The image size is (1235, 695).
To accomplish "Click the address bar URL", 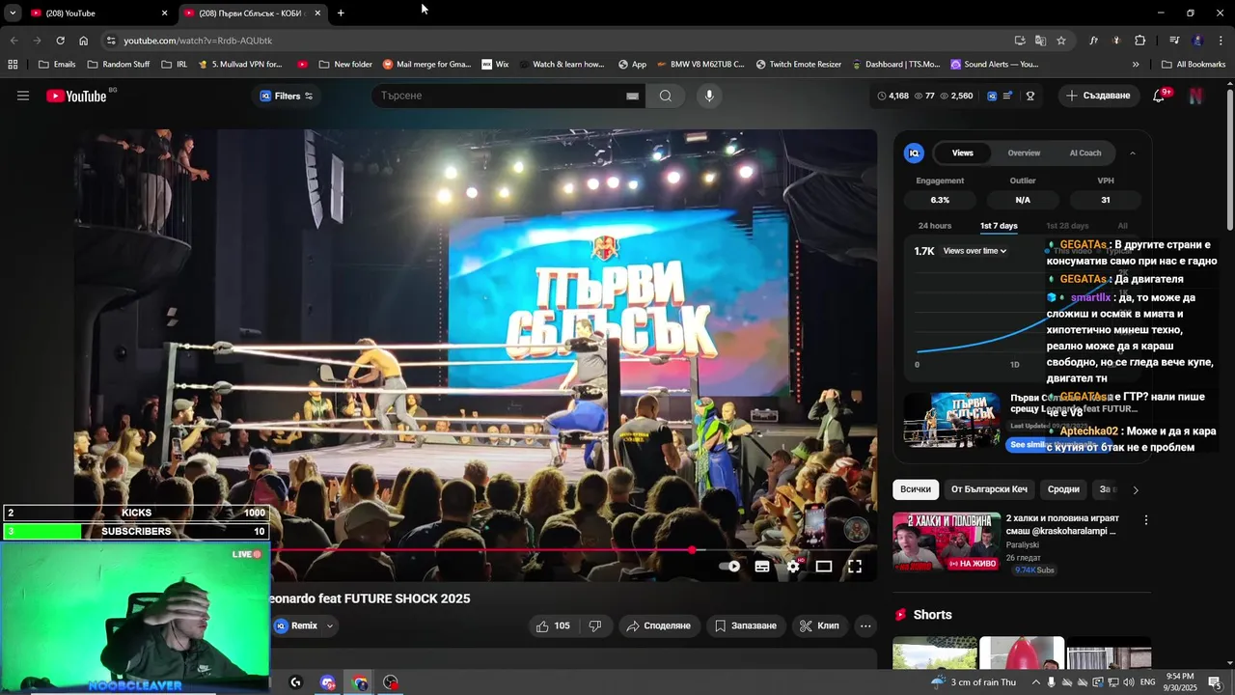I will coord(198,41).
